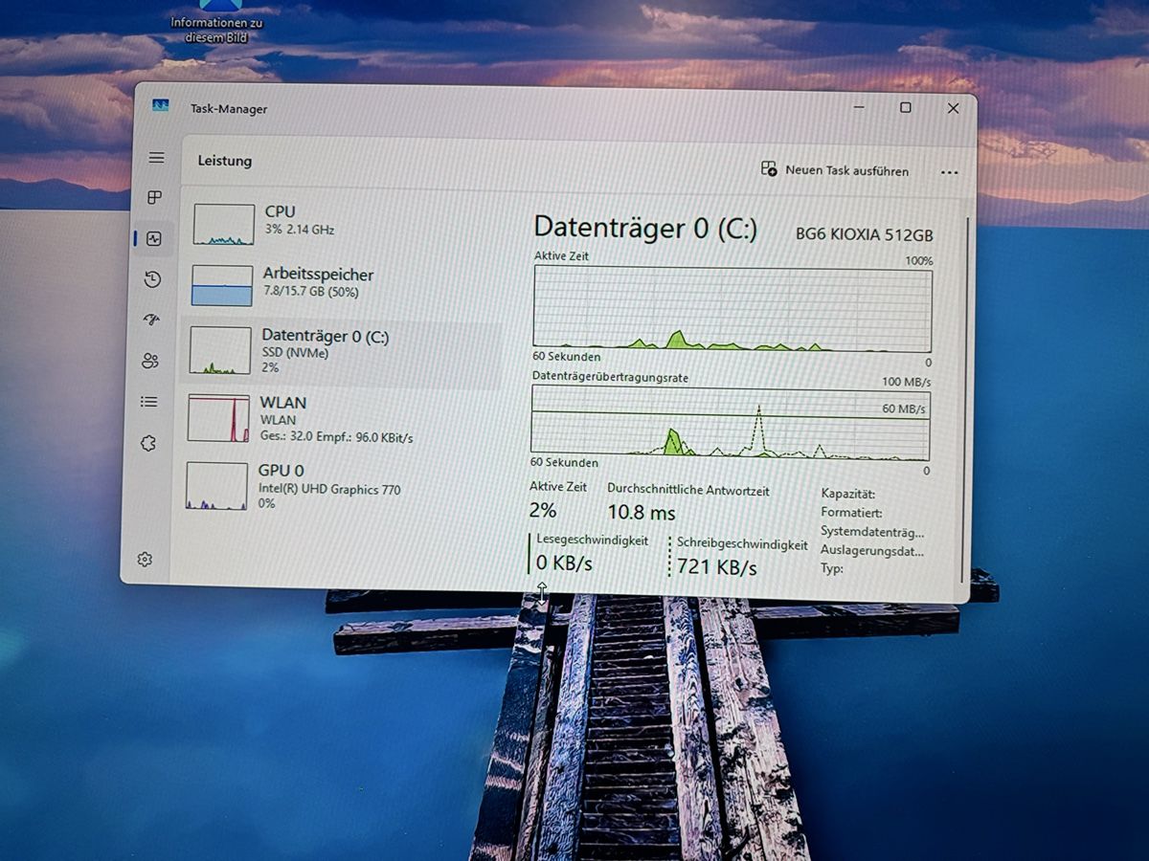The height and width of the screenshot is (861, 1149).
Task: Select the Performance page icon
Action: (154, 238)
